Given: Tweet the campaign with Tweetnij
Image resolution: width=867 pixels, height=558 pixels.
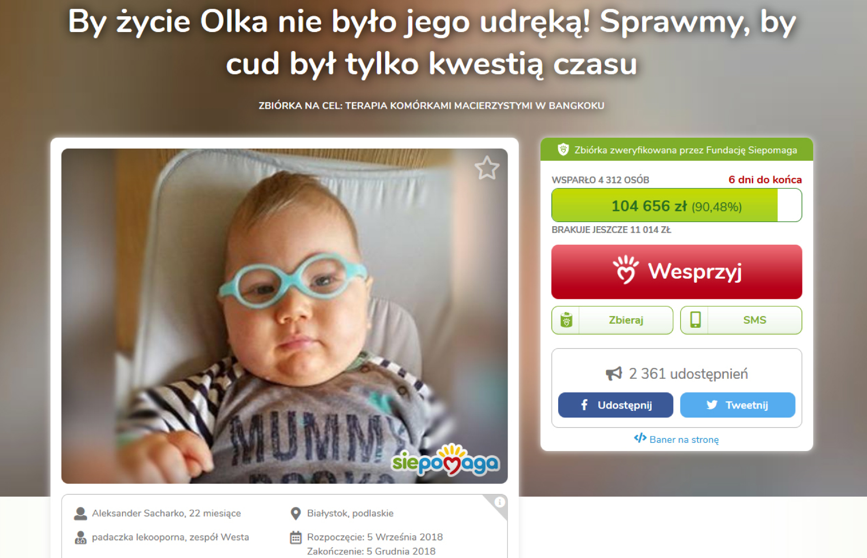Looking at the screenshot, I should click(737, 405).
